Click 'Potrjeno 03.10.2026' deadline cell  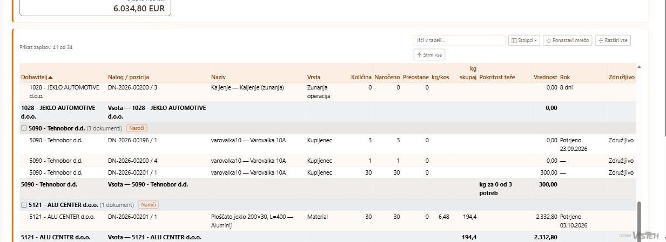pyautogui.click(x=574, y=221)
